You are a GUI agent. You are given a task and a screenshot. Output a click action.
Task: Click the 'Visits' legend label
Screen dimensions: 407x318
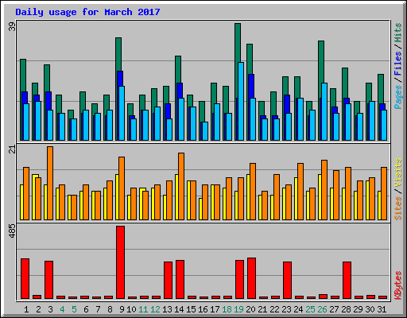(x=397, y=173)
